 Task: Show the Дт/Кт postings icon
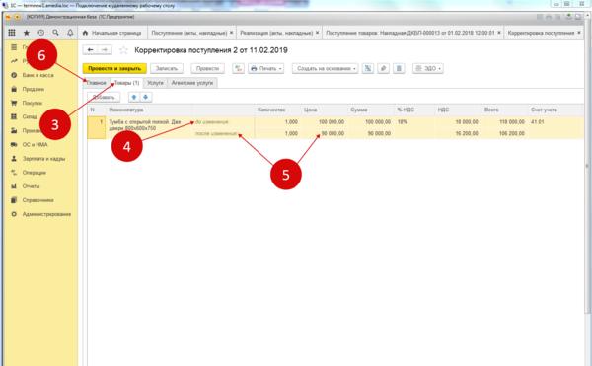click(x=238, y=69)
